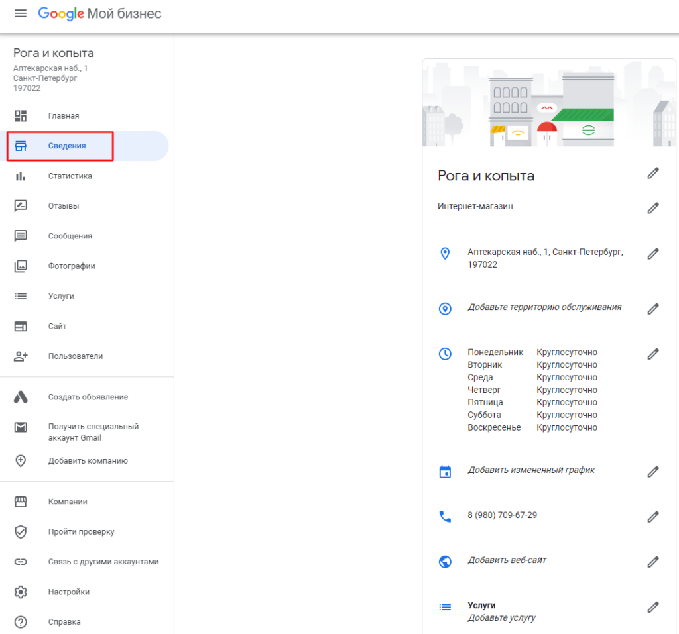Click pencil icon next to business name
Screen dimensions: 679x634
coord(653,174)
